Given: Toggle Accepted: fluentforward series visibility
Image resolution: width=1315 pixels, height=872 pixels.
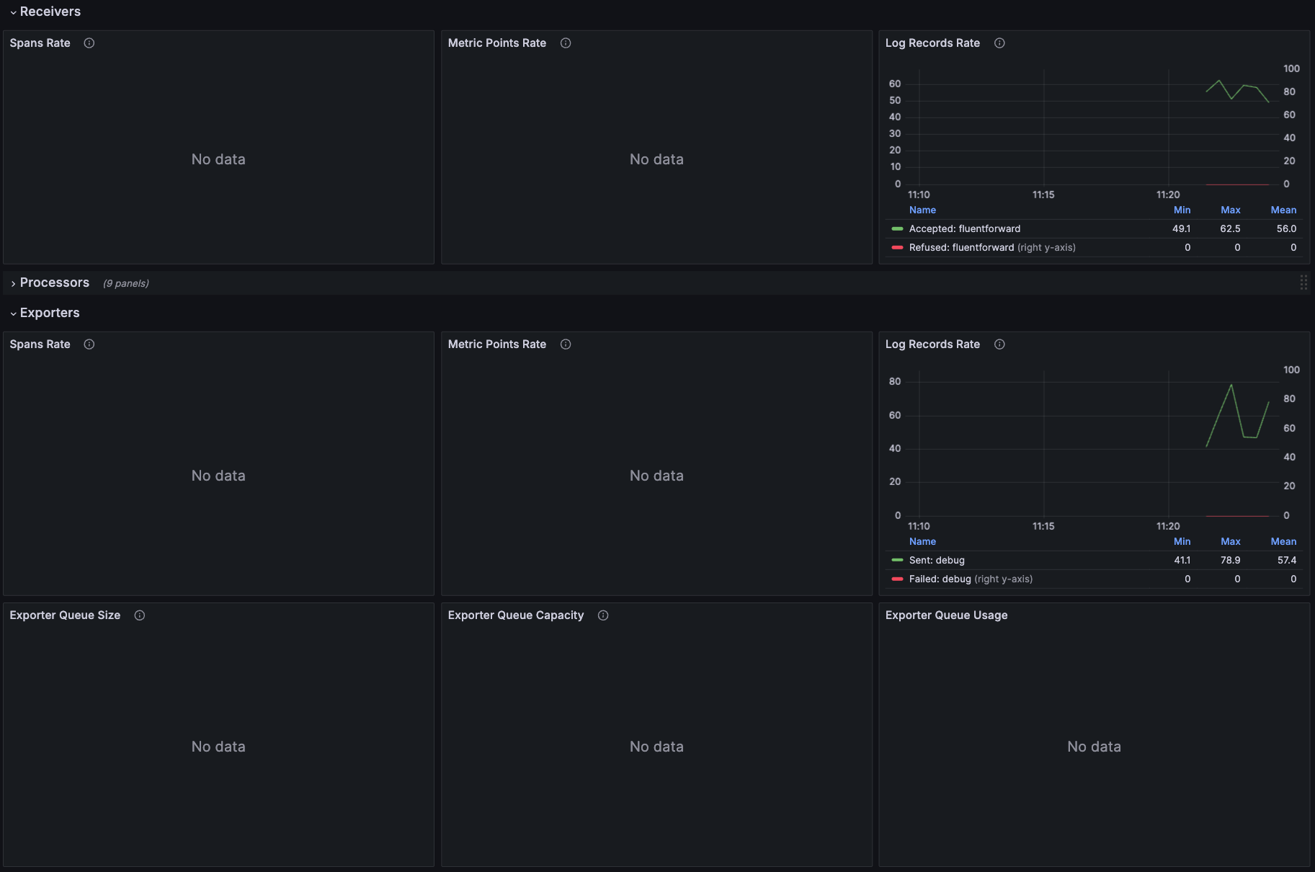Looking at the screenshot, I should (x=964, y=229).
